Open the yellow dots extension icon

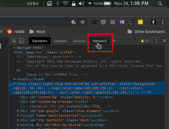(140, 22)
